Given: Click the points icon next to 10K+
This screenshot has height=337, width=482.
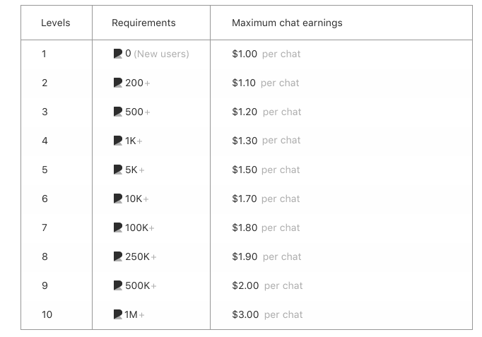Looking at the screenshot, I should [x=118, y=199].
